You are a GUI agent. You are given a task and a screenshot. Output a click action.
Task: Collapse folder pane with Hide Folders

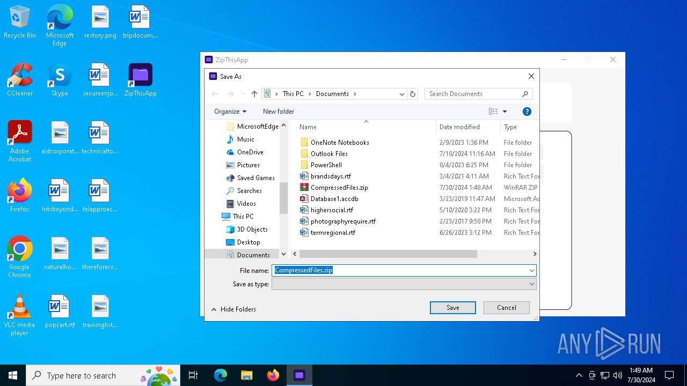(233, 309)
